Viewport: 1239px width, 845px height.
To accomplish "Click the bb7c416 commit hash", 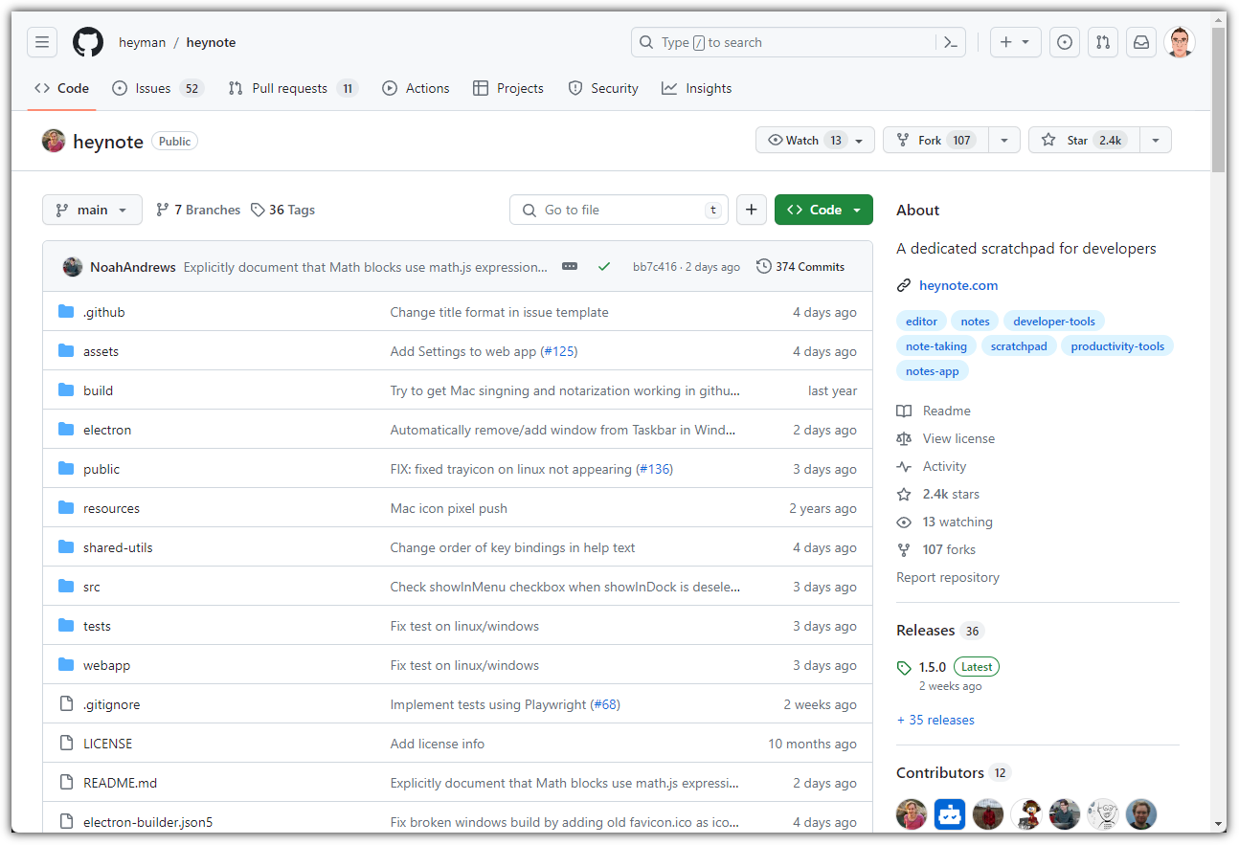I will (655, 267).
